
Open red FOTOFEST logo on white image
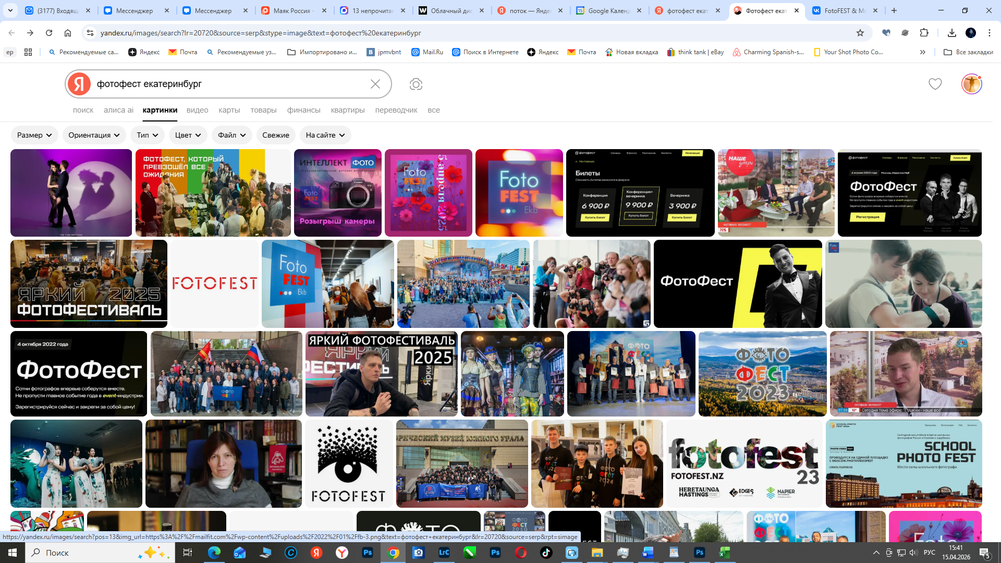point(214,284)
